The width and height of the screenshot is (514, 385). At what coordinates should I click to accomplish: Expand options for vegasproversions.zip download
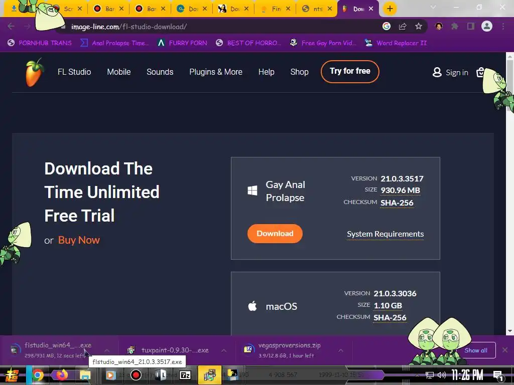click(x=341, y=350)
